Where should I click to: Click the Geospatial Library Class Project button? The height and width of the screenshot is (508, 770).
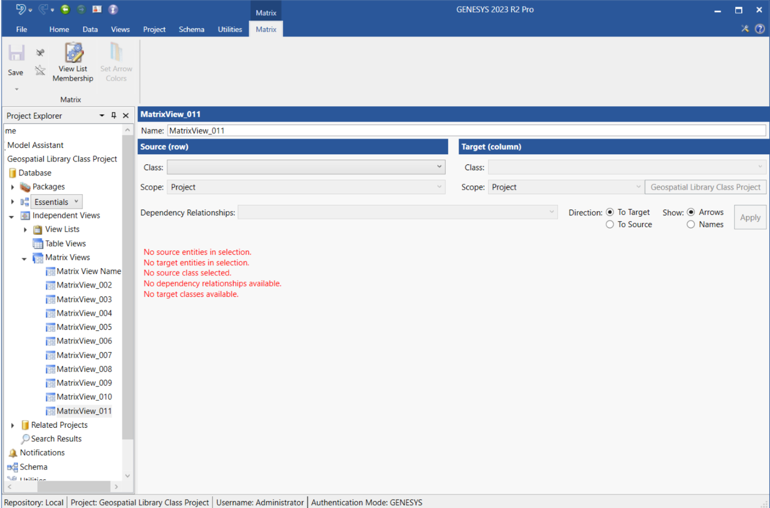click(705, 187)
